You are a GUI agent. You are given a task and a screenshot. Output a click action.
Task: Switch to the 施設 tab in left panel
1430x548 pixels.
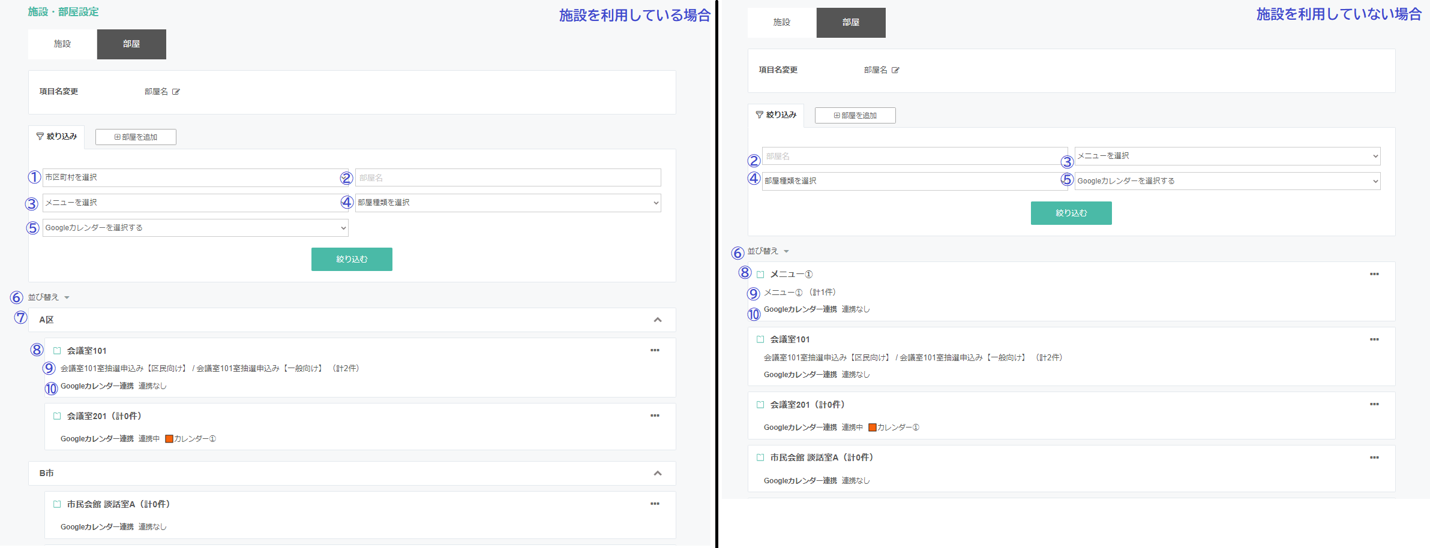pos(62,44)
